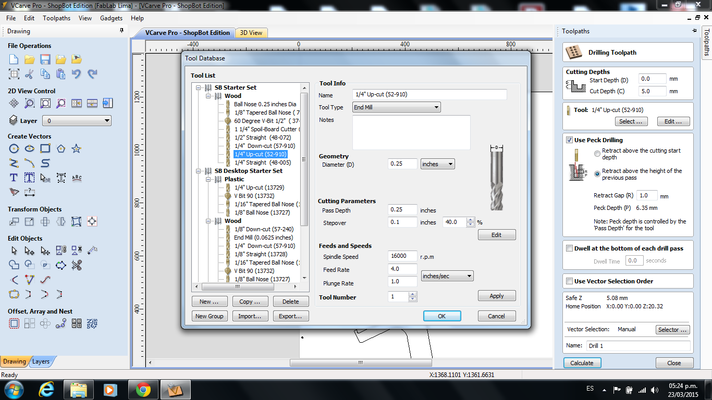Screen dimensions: 712x400
Task: Click the Offset vectors icon
Action: tap(14, 323)
